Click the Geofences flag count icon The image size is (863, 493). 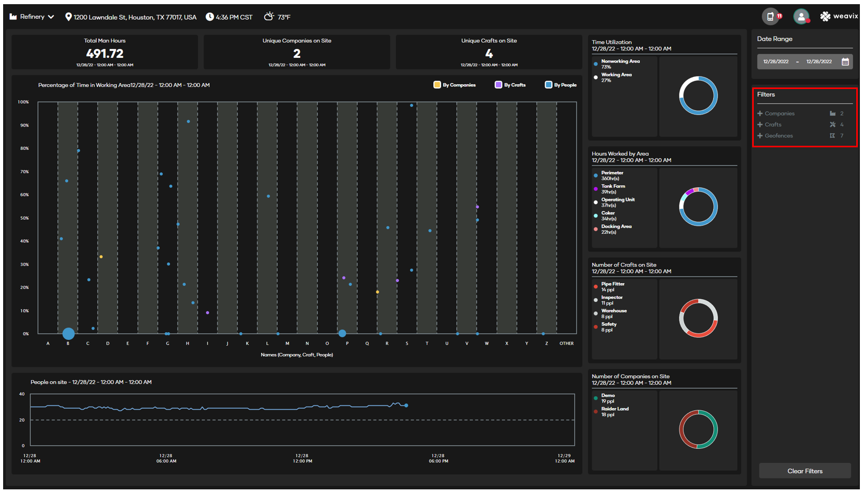coord(832,136)
